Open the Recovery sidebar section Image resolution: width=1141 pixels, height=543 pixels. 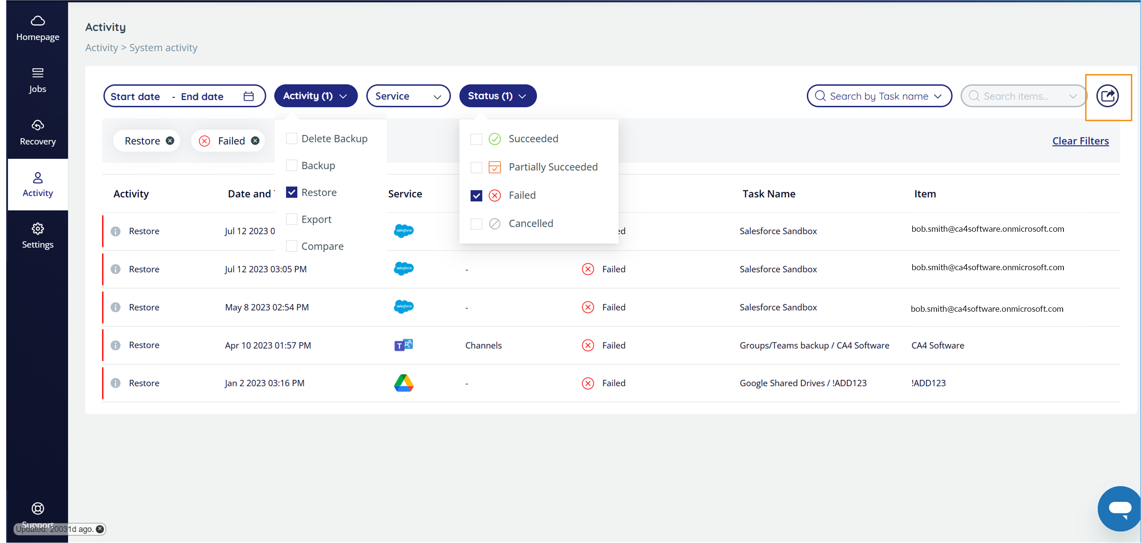tap(38, 133)
